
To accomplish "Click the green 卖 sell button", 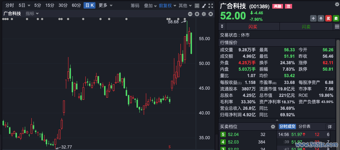I will 336,18.
